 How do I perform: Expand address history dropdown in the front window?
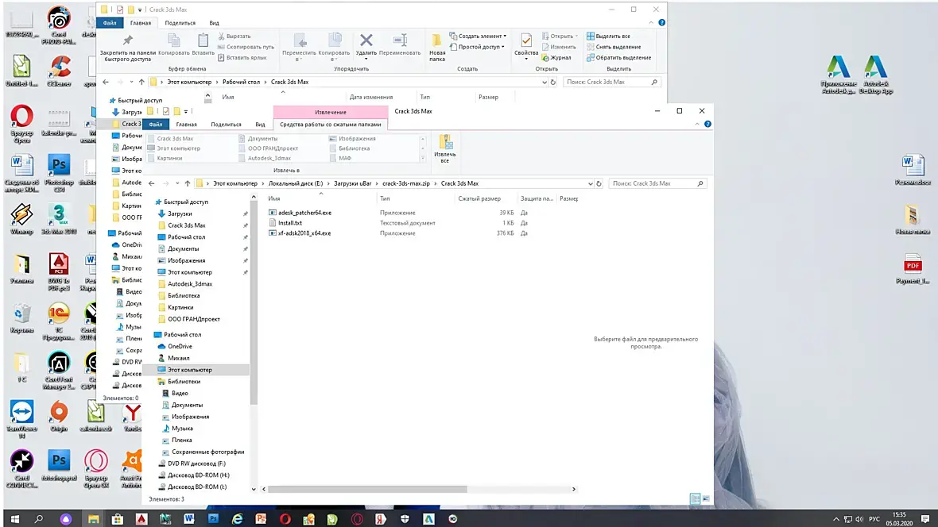[x=590, y=183]
